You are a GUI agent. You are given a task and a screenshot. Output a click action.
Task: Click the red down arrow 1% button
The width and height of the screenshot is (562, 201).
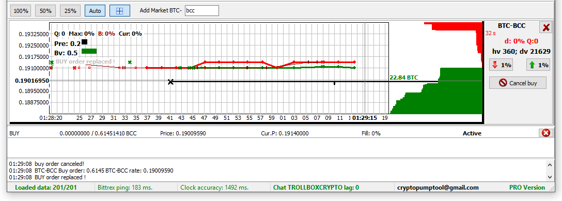(502, 65)
